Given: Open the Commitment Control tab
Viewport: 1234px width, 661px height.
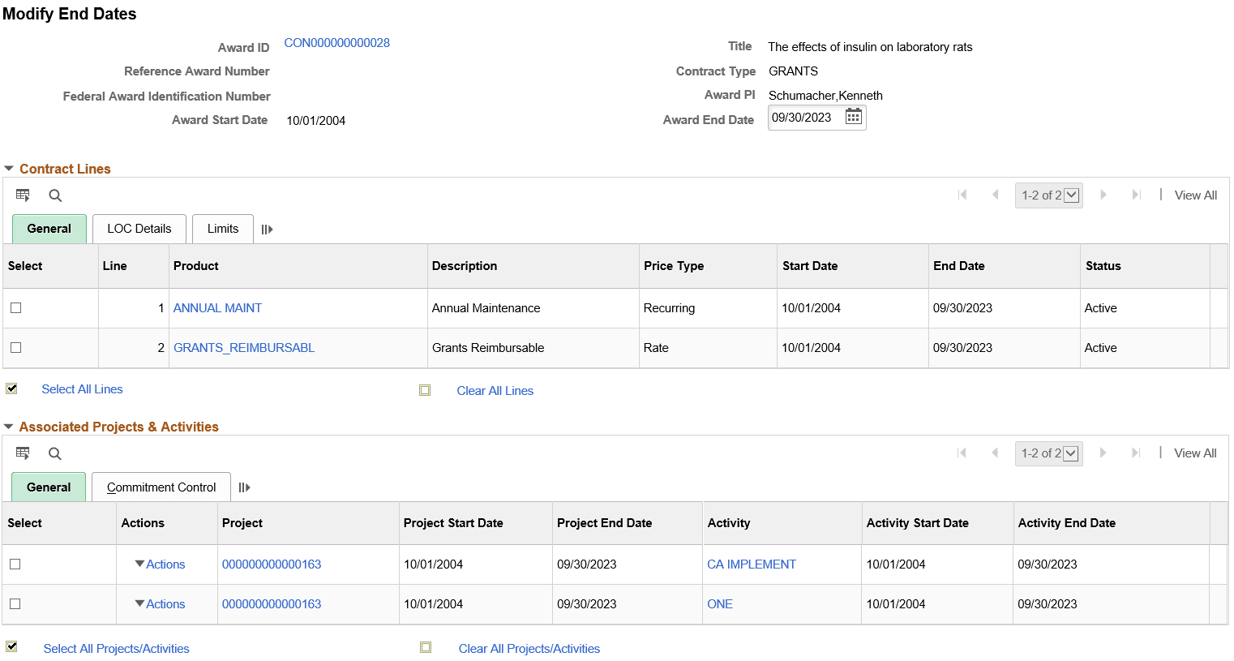Looking at the screenshot, I should pos(161,487).
